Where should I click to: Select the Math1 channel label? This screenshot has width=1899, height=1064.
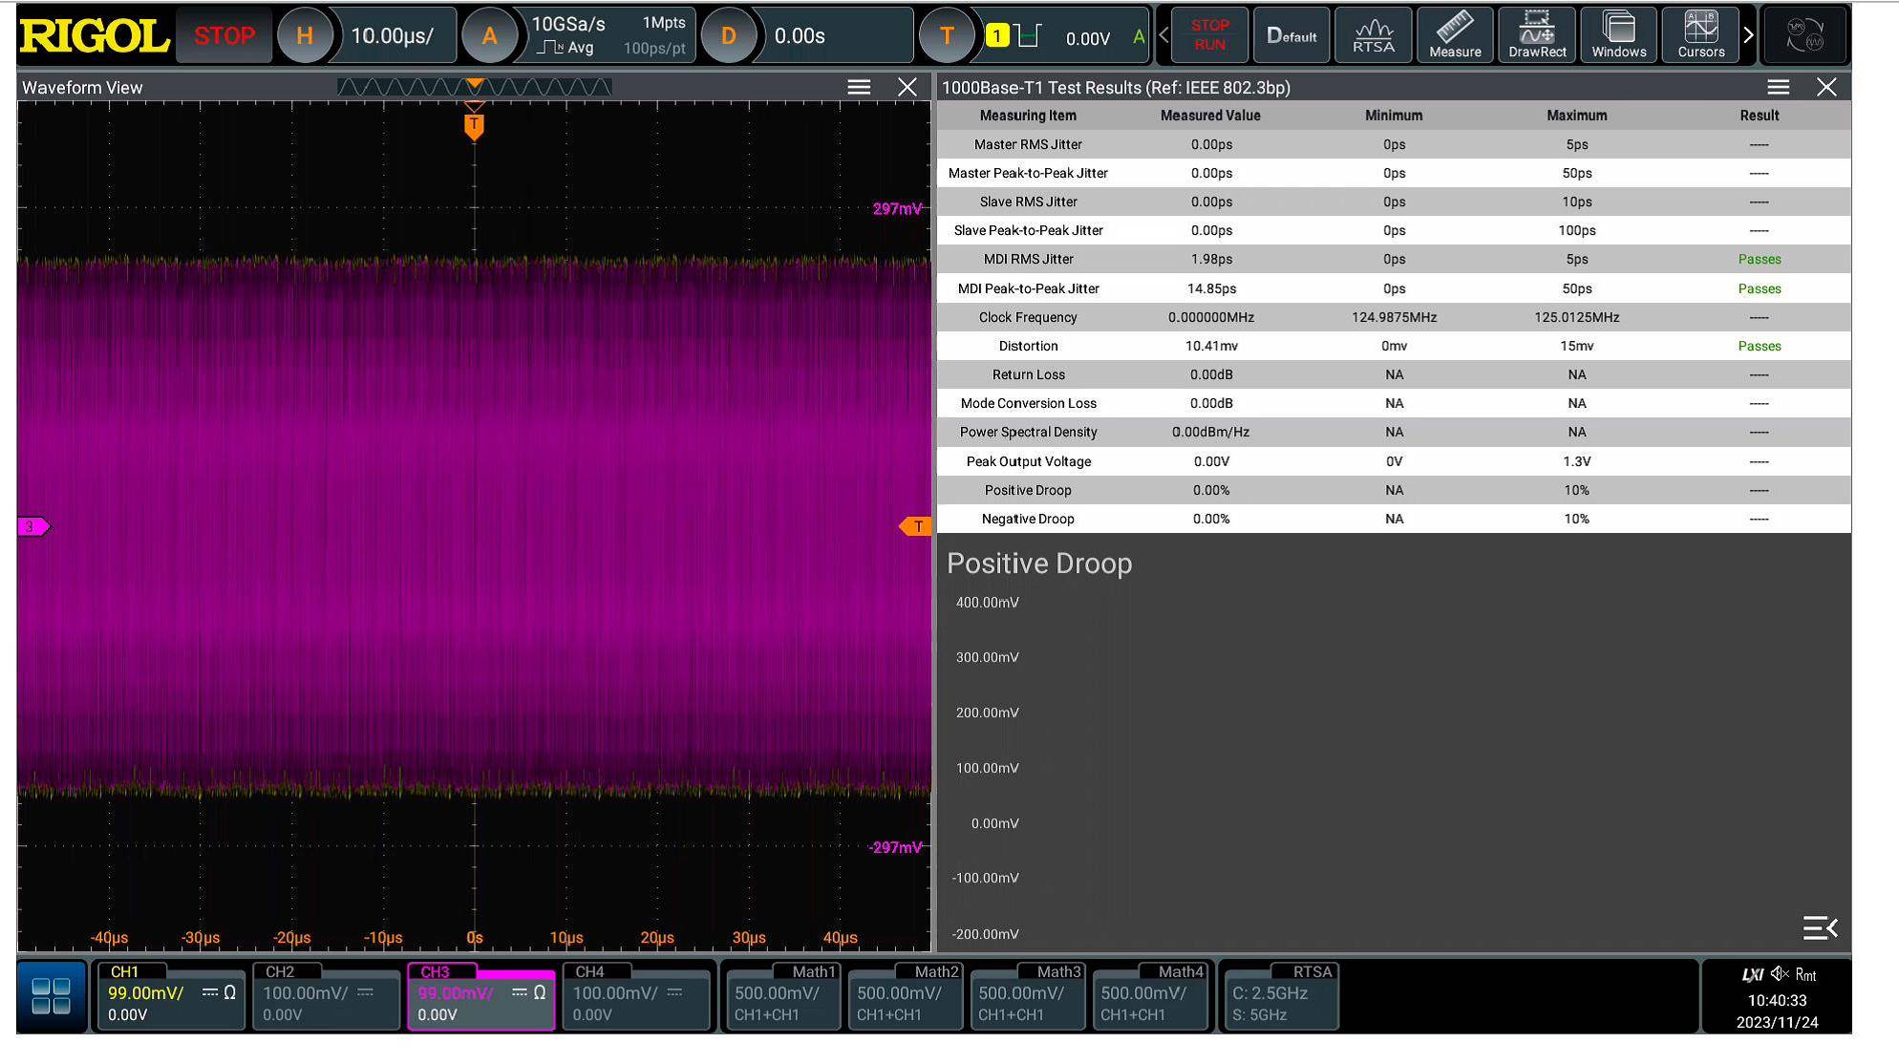click(x=814, y=972)
